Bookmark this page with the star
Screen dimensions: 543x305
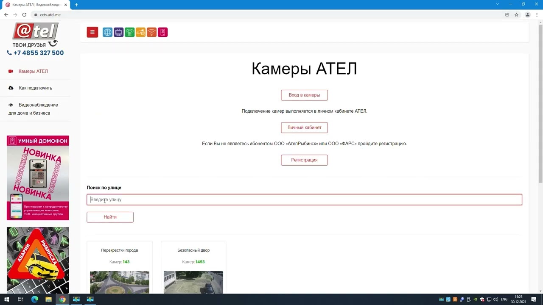(x=516, y=14)
